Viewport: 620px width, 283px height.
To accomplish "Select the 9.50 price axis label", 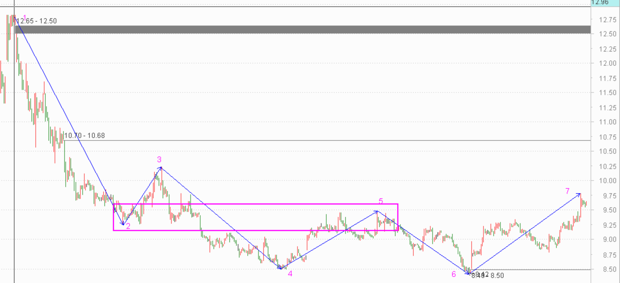I will click(608, 210).
